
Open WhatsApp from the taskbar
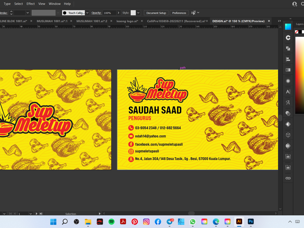coord(193,222)
